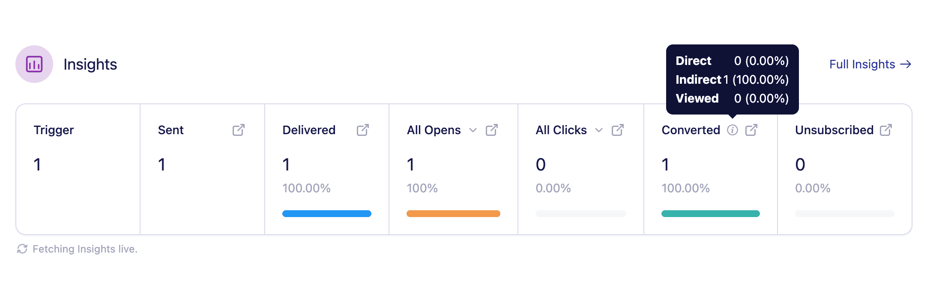Click the Delivered blue progress bar
Screen dimensions: 933x288
pos(326,213)
